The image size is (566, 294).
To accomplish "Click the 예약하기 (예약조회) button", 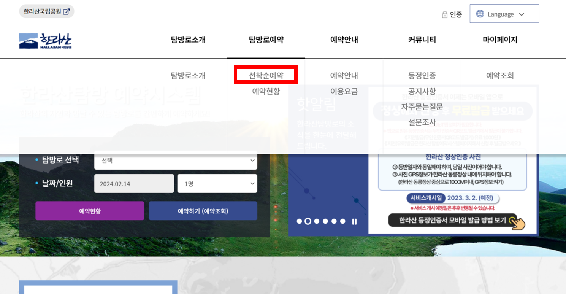I will coord(203,211).
